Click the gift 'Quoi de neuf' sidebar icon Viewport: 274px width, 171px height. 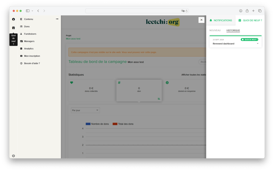[x=13, y=28]
